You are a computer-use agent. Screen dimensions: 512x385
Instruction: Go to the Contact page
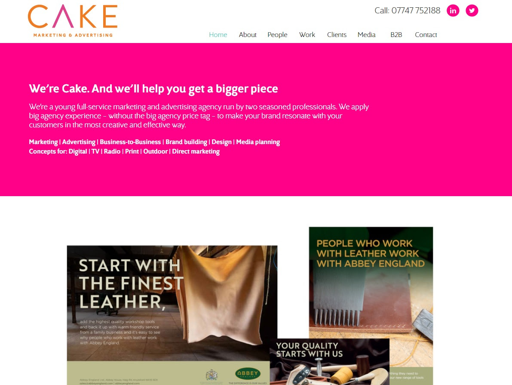click(426, 35)
